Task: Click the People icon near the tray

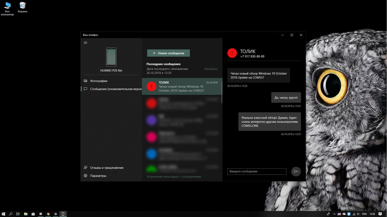Action: pyautogui.click(x=328, y=214)
